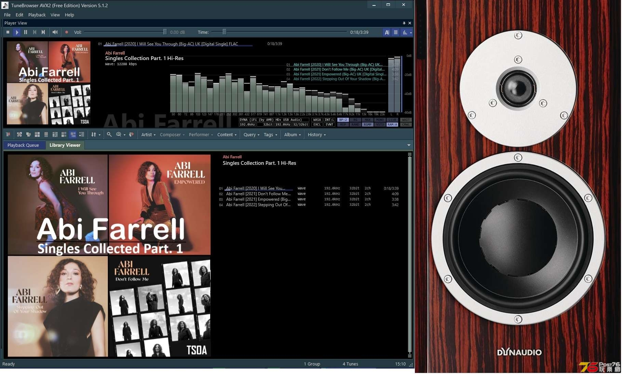The image size is (622, 374).
Task: Toggle the MONO indicator
Action: pos(380,120)
